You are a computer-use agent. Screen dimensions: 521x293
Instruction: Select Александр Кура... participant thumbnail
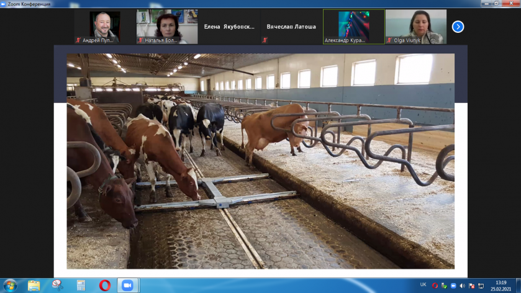pyautogui.click(x=353, y=27)
